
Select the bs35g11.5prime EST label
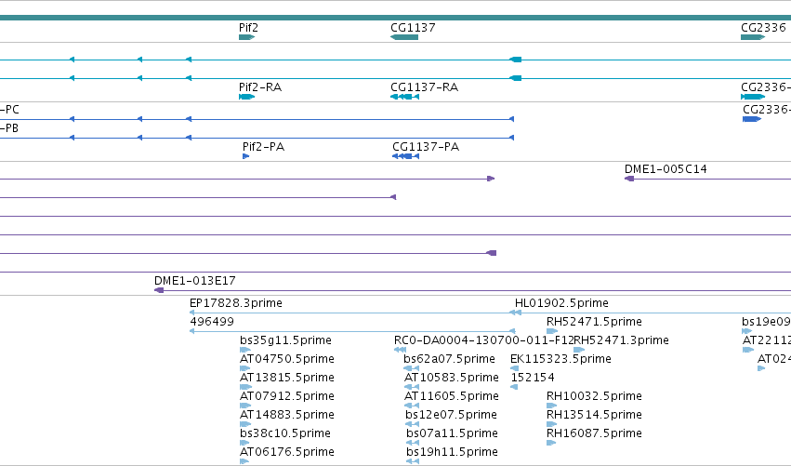(x=285, y=340)
